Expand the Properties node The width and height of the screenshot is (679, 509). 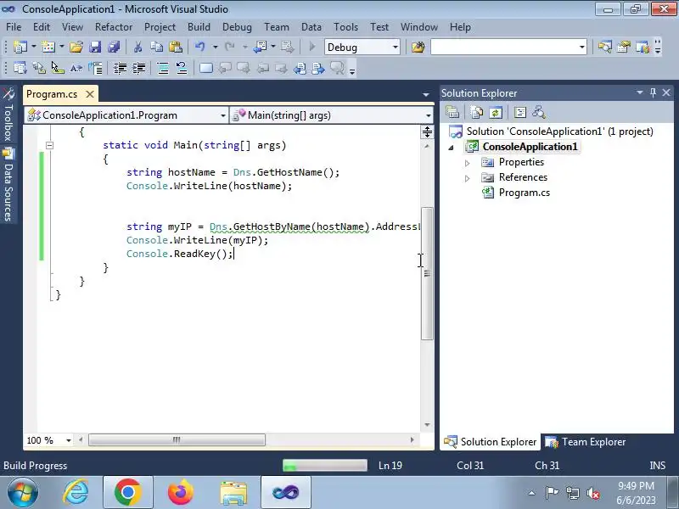(x=467, y=163)
